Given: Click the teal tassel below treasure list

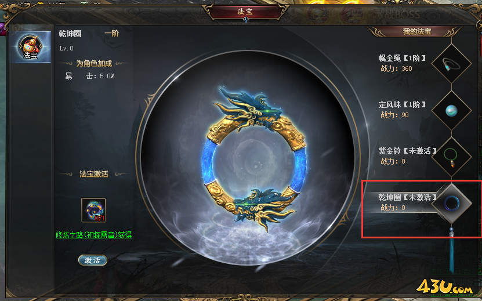Looking at the screenshot, I should (451, 252).
